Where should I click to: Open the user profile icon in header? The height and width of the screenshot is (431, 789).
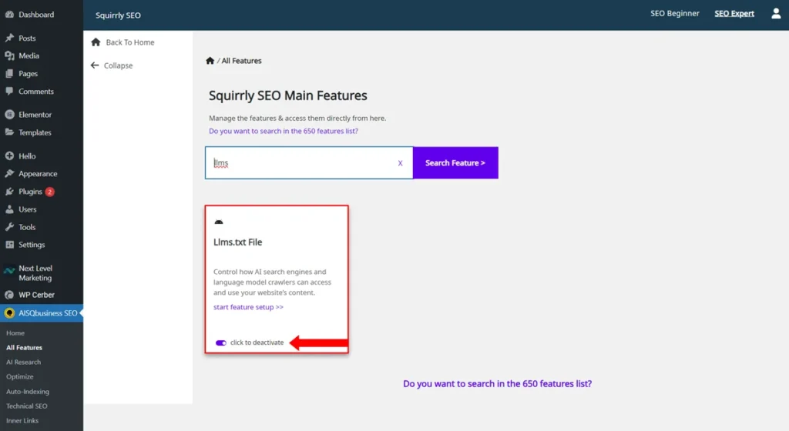pos(776,14)
